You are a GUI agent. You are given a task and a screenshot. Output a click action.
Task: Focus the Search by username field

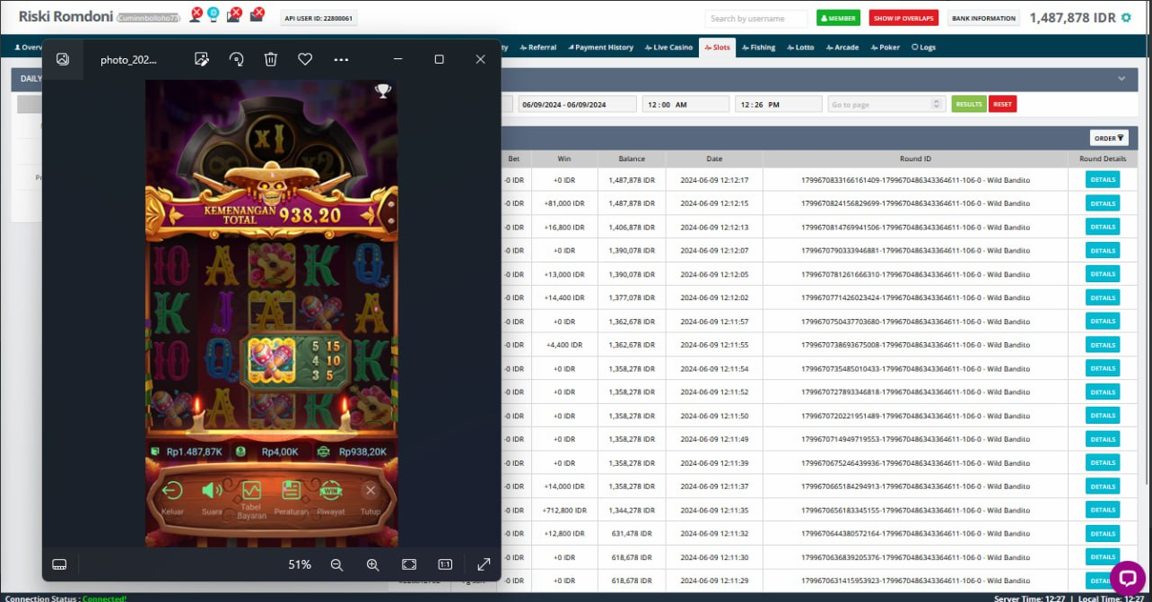point(756,18)
